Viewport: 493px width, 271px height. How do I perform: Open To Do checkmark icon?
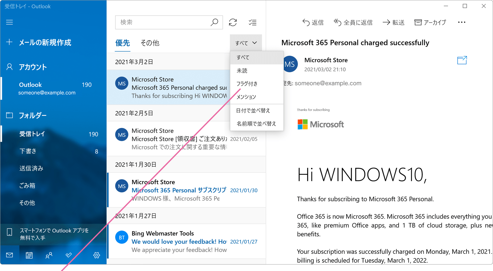pos(69,255)
